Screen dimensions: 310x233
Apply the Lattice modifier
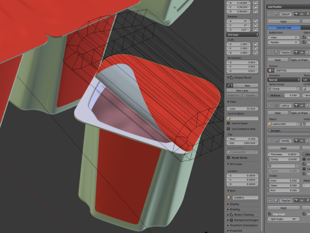pyautogui.click(x=278, y=113)
